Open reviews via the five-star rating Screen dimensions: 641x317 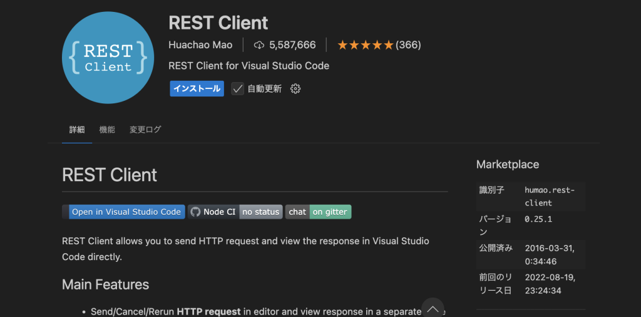(x=366, y=45)
